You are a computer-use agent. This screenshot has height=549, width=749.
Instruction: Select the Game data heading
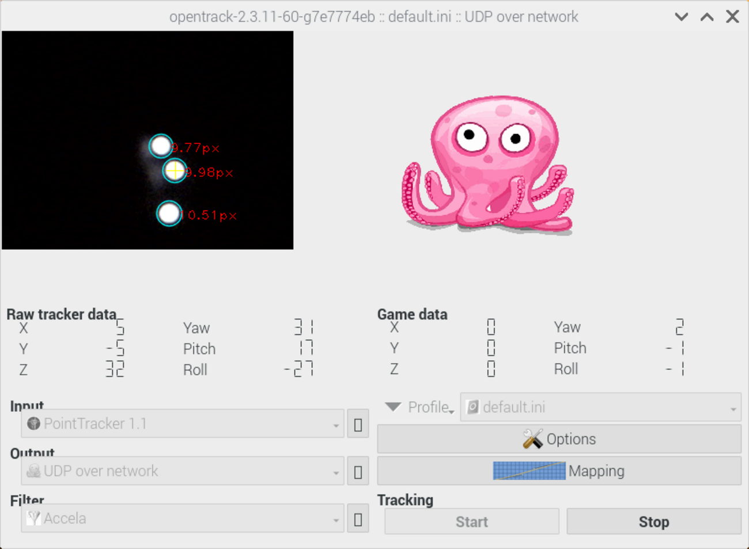pos(413,314)
